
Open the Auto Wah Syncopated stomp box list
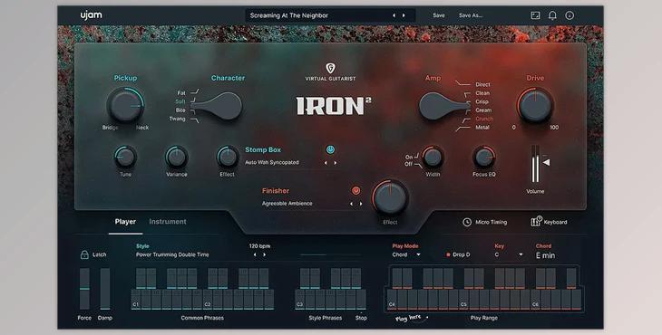pos(272,162)
